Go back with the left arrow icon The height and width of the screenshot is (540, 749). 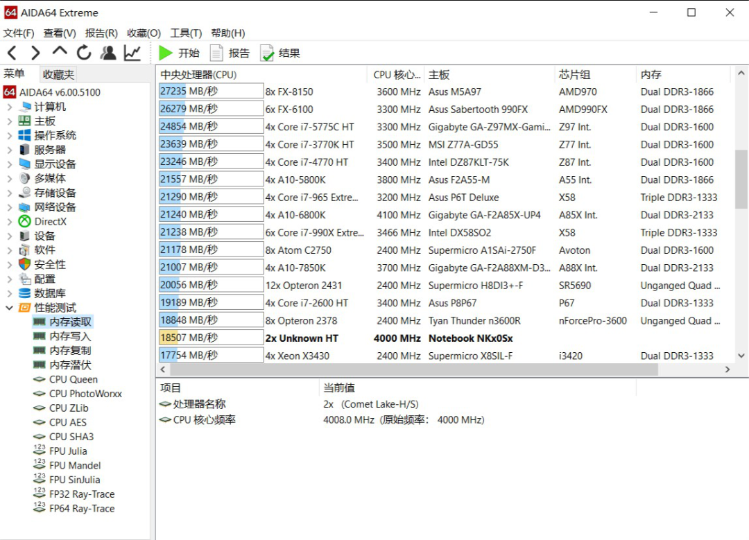tap(12, 53)
